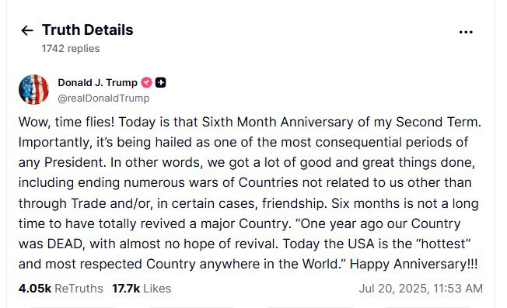Click the phrase Trade and/or in post
The image size is (507, 308).
[112, 203]
